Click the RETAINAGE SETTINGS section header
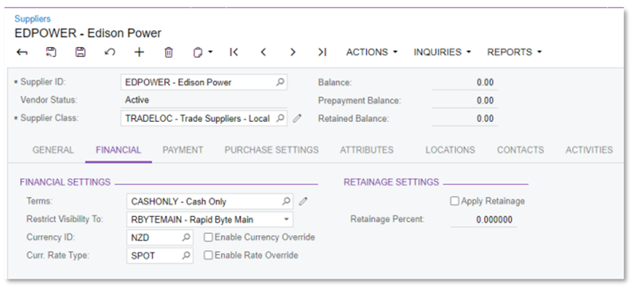 point(392,182)
